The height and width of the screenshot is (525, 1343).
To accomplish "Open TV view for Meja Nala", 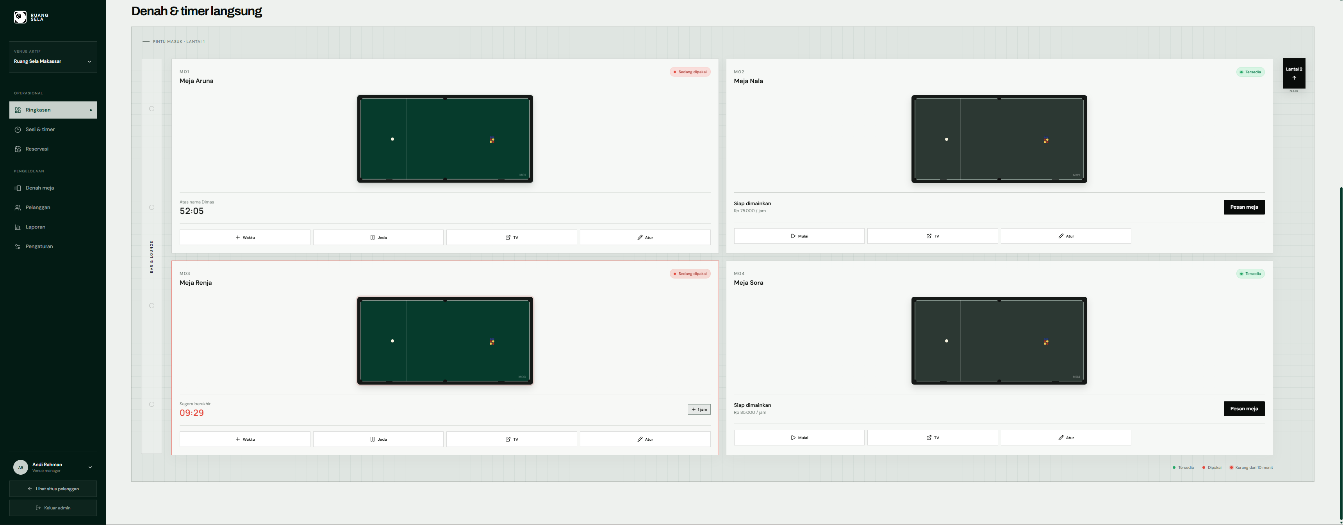I will click(933, 236).
